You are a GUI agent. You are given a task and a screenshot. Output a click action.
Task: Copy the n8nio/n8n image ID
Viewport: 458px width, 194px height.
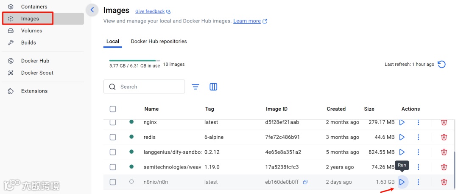click(x=305, y=182)
